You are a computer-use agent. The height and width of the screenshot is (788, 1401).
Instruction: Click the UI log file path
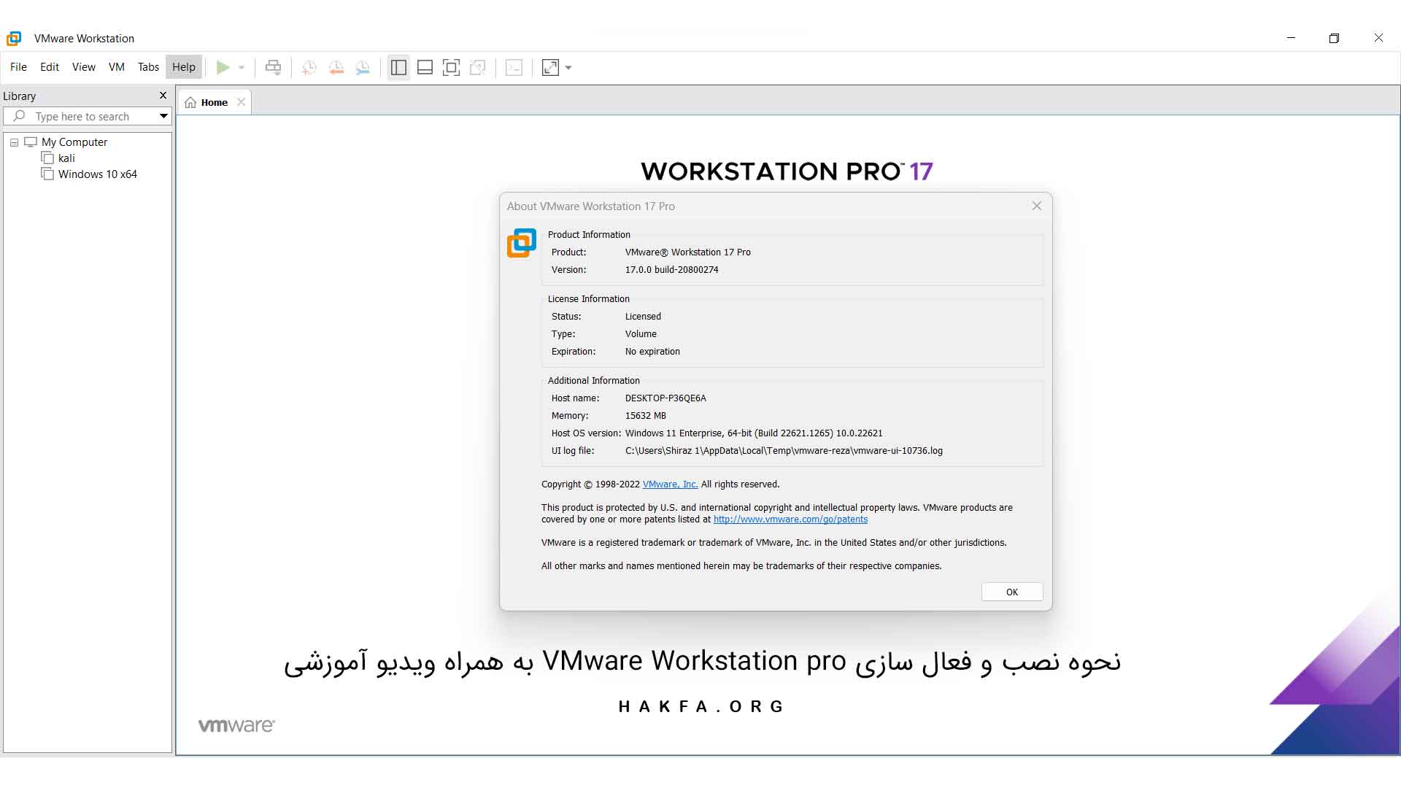(784, 451)
